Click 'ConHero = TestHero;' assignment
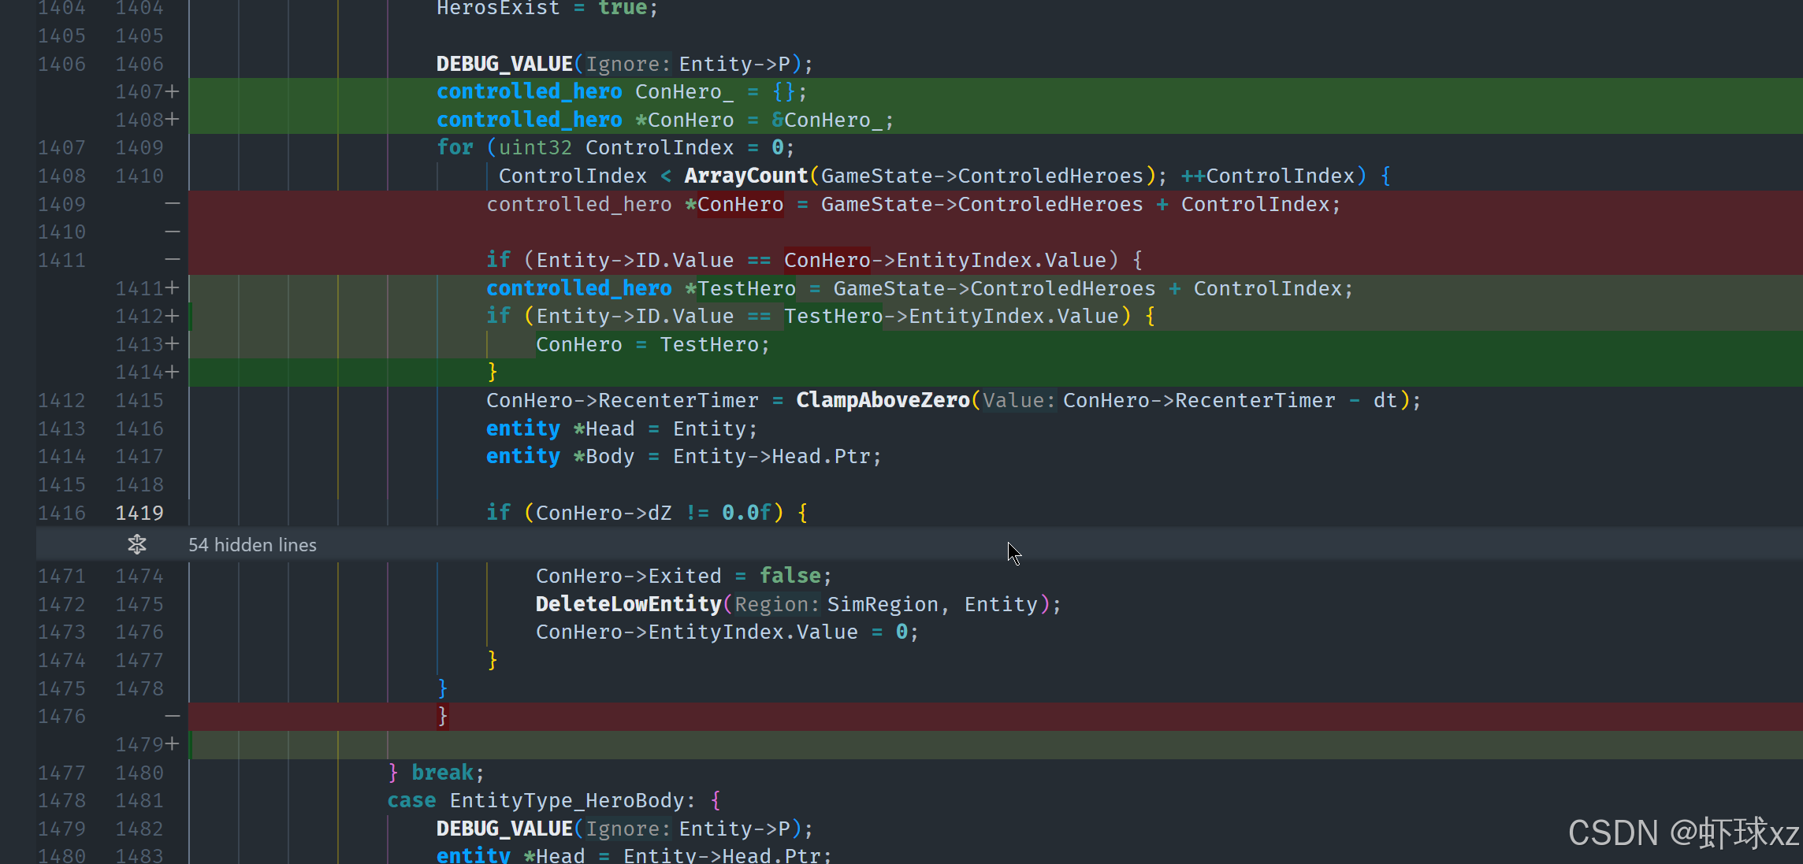 652,345
